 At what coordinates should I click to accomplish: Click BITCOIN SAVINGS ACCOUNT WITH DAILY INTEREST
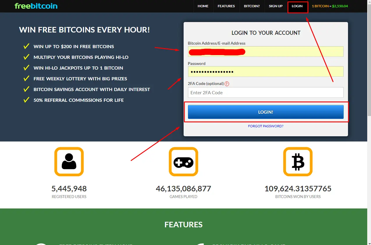click(x=92, y=89)
